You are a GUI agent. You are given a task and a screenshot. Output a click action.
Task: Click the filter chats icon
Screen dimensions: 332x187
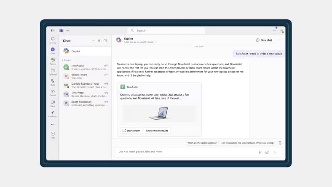[99, 41]
